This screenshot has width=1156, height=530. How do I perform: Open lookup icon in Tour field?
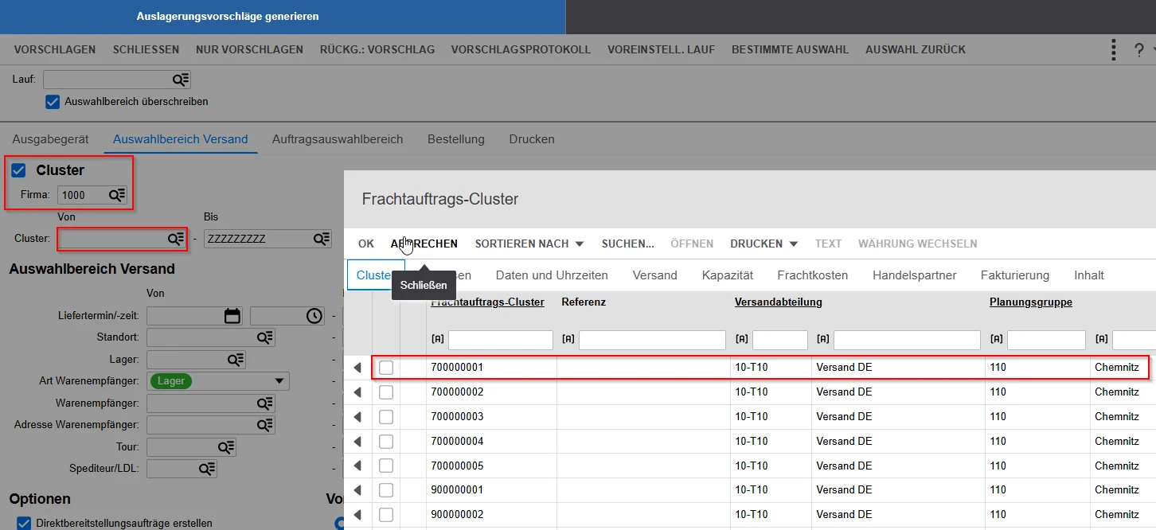[227, 447]
